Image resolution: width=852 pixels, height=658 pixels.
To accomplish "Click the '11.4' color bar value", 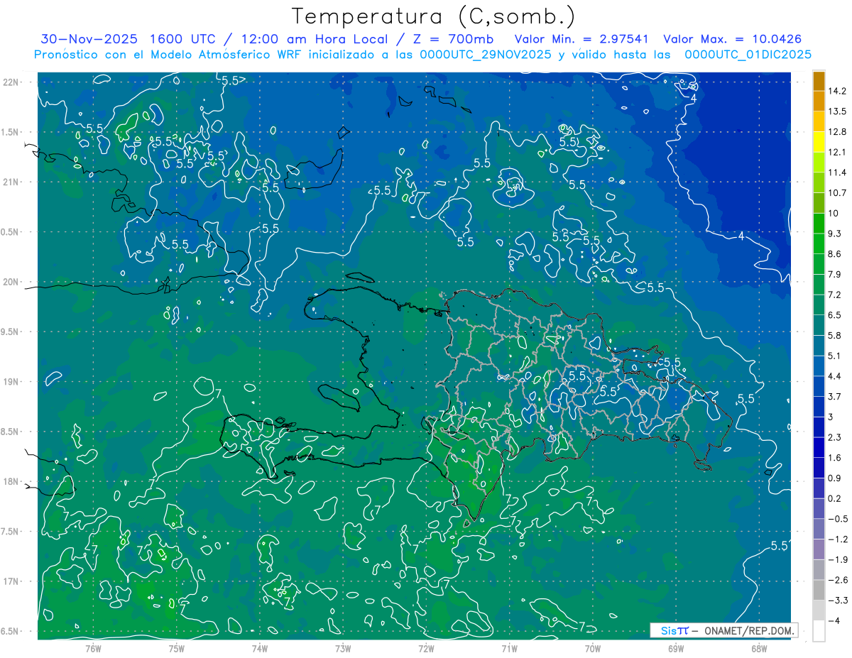I will pos(836,172).
